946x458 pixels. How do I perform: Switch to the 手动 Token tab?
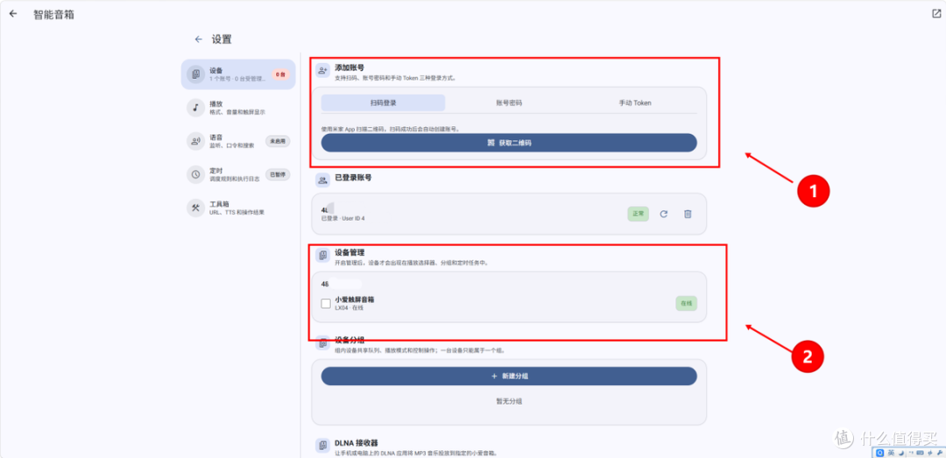click(635, 102)
